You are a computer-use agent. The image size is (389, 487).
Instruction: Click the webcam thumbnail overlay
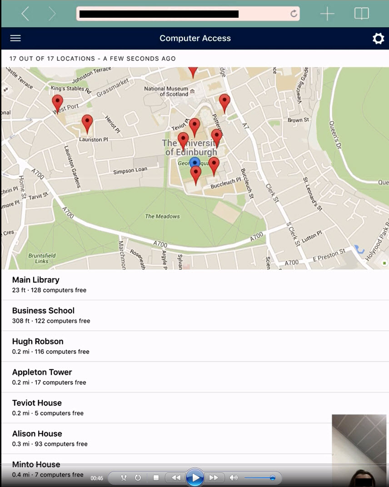point(359,450)
